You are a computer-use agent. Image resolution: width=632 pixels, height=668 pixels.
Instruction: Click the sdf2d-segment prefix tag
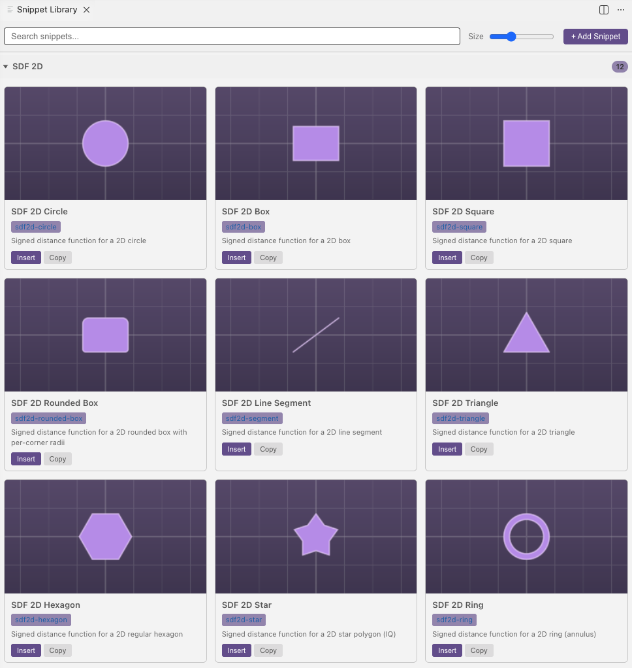point(252,418)
